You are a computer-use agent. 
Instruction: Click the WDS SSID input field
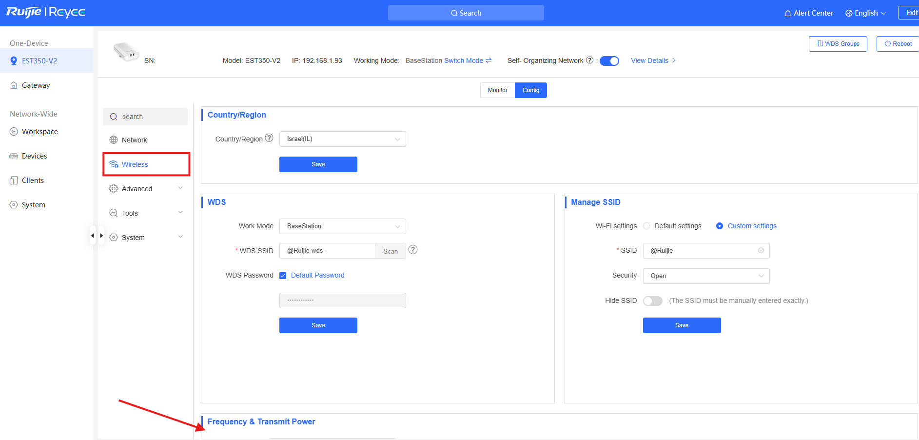pyautogui.click(x=327, y=251)
